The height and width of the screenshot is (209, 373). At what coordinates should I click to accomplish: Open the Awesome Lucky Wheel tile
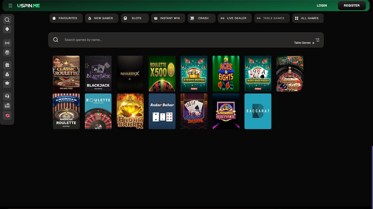(x=226, y=111)
